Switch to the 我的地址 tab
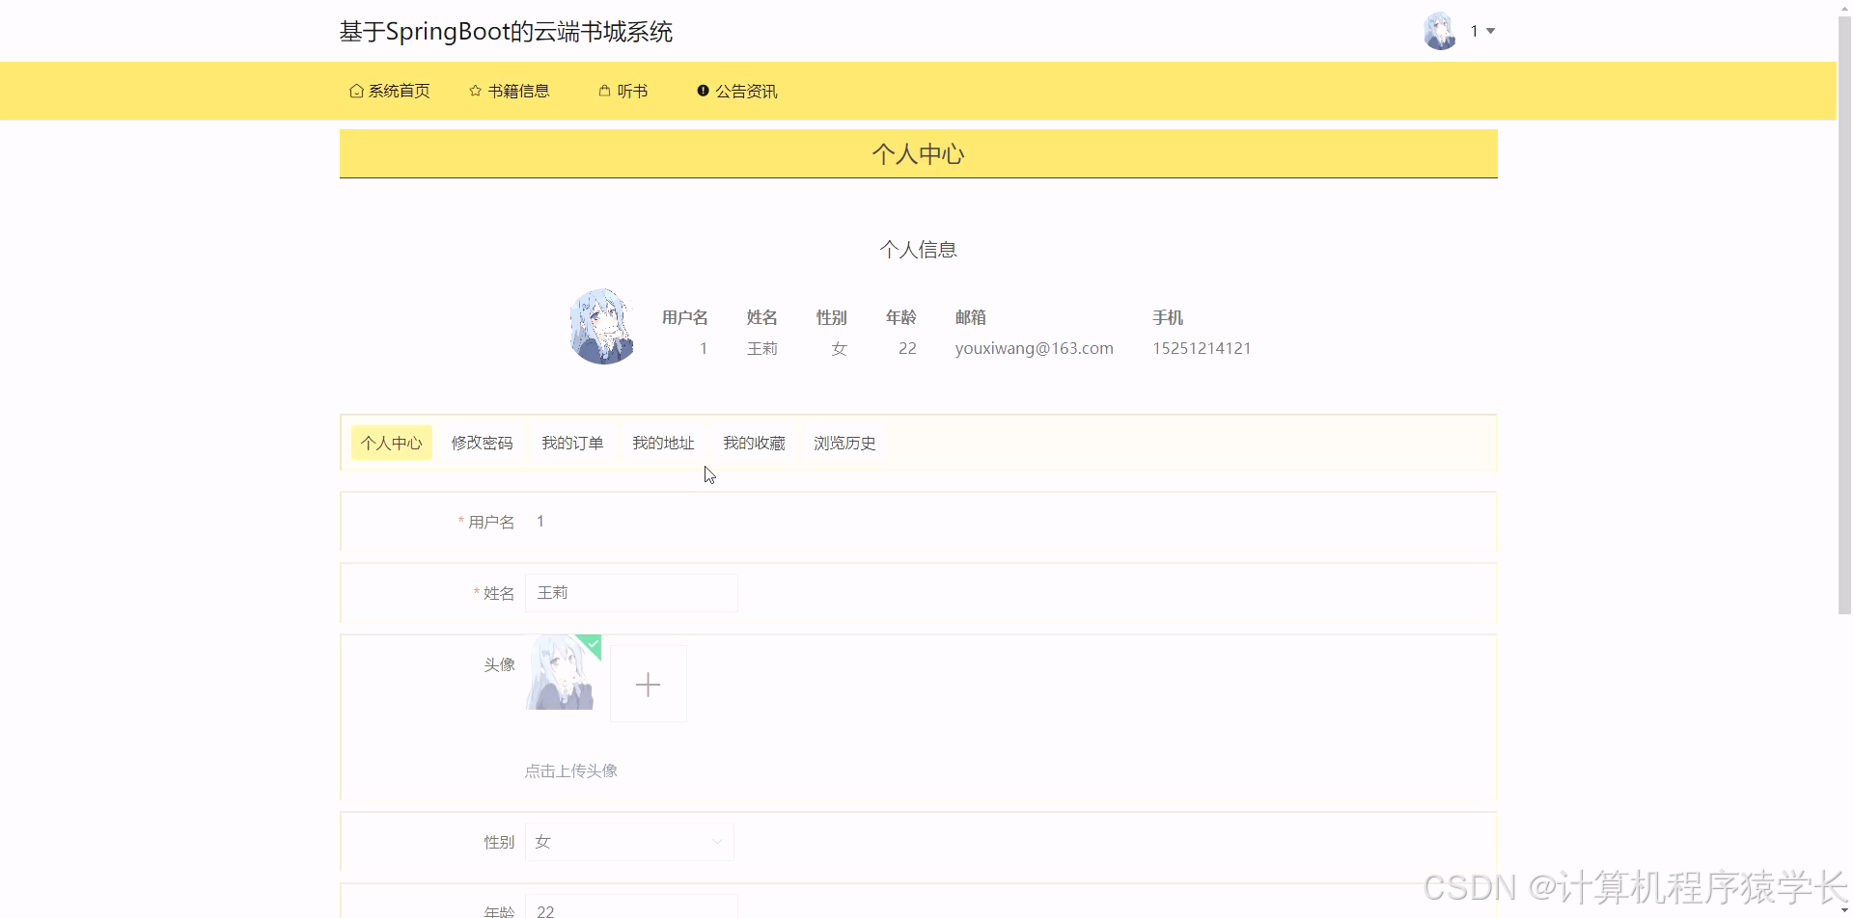 (663, 443)
